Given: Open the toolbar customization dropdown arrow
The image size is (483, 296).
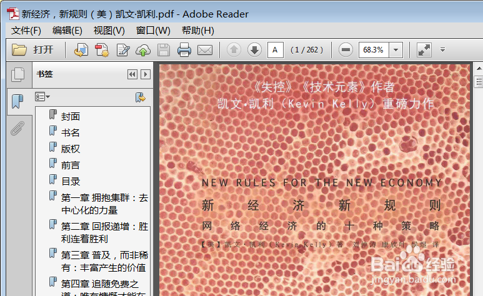Looking at the screenshot, I should tap(442, 49).
